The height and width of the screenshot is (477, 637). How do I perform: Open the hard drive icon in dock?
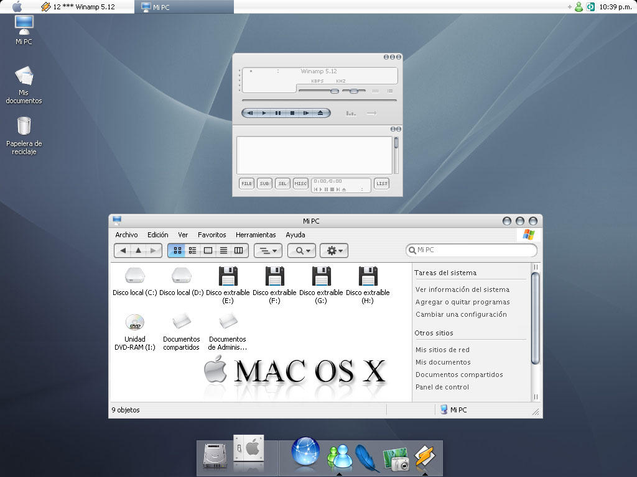click(x=215, y=456)
